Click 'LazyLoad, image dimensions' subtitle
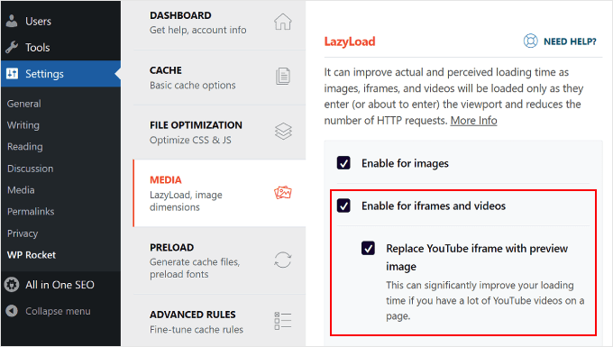Screen dimensions: 613x347 pyautogui.click(x=186, y=201)
